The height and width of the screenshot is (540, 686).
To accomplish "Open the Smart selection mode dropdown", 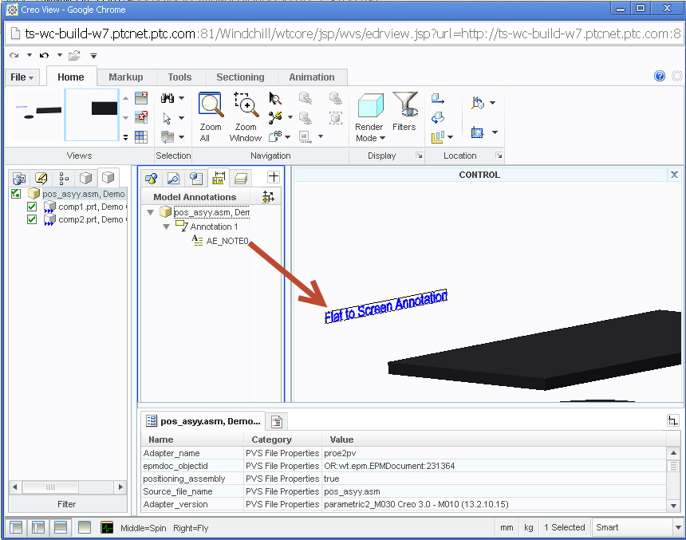I will 676,527.
